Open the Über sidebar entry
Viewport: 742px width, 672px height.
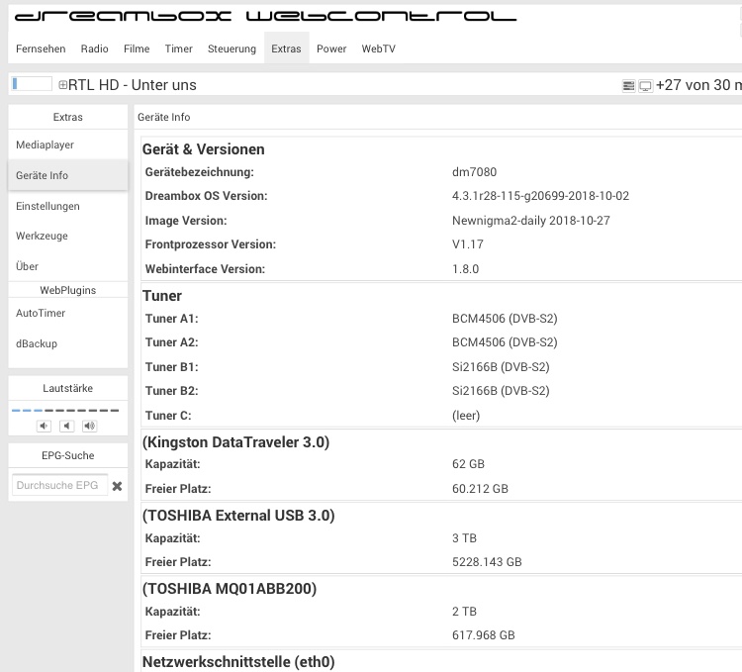coord(67,266)
